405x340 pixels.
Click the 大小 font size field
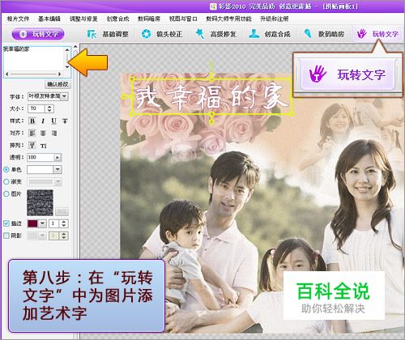(36, 108)
